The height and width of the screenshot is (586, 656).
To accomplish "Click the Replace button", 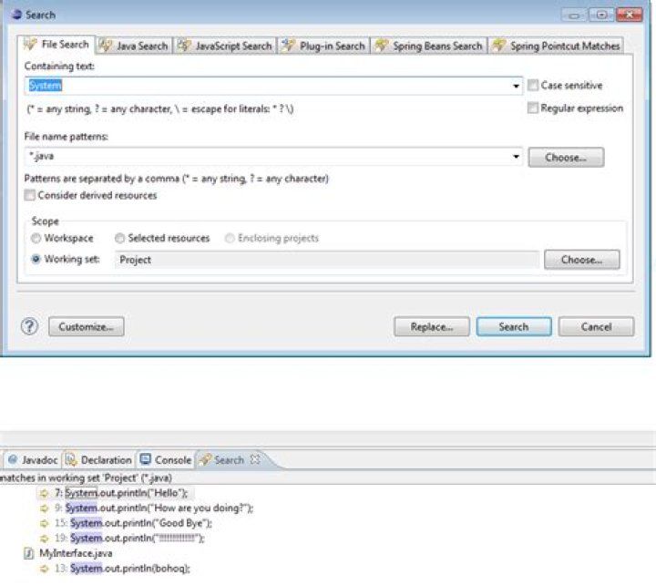I will tap(432, 326).
